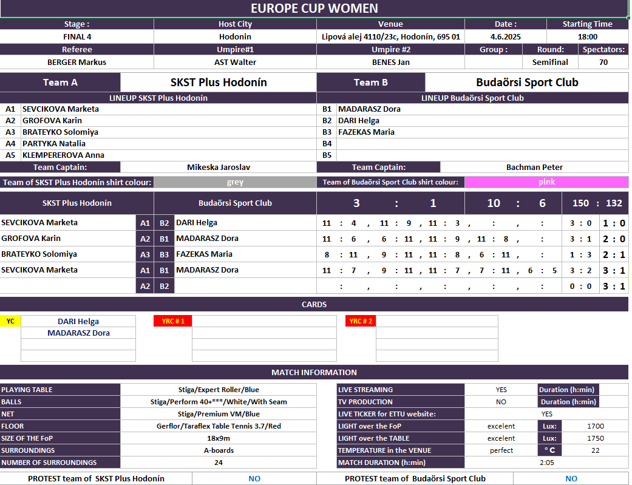Click match duration value 2:05

[x=546, y=462]
